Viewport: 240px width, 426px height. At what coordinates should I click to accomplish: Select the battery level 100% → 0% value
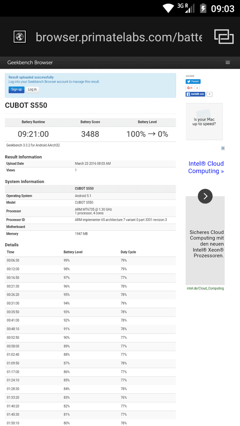147,134
